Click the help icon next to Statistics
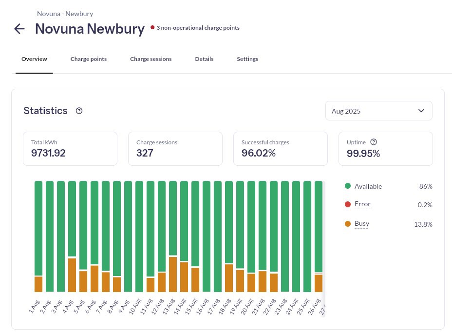 pos(79,111)
